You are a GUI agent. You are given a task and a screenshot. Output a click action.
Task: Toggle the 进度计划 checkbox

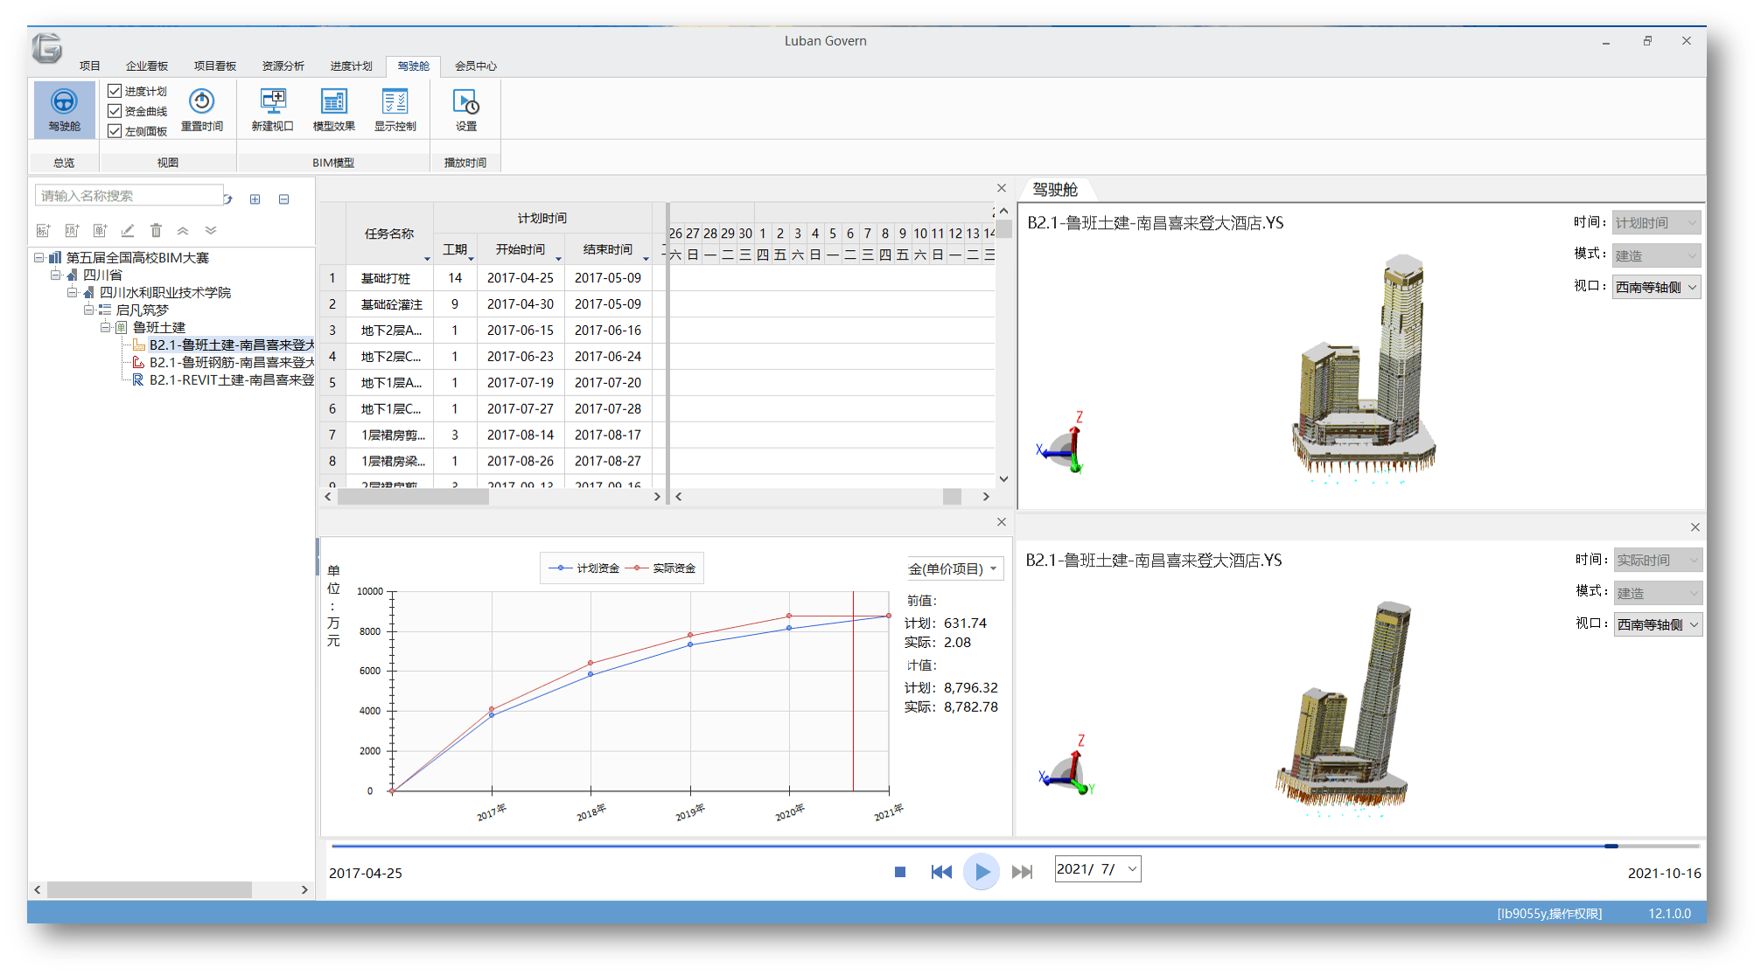[x=115, y=91]
